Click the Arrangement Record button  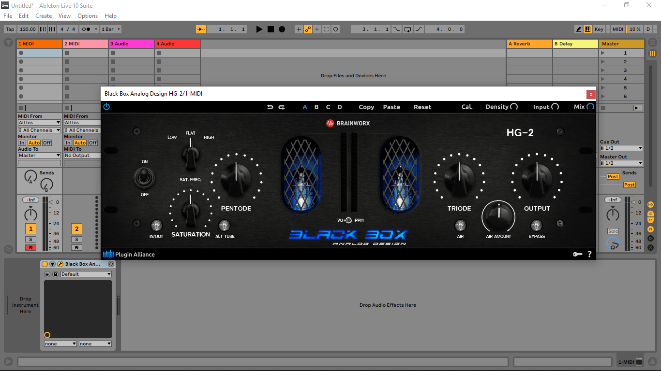click(x=282, y=29)
